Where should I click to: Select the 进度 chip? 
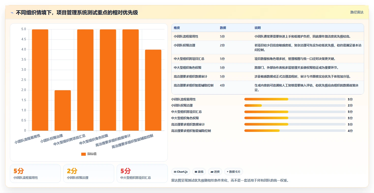point(215,172)
